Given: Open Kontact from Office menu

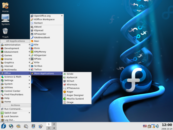Looking at the screenshot, I should tap(47, 23).
